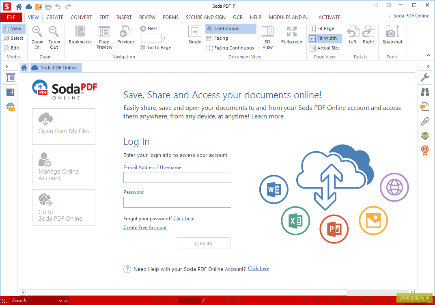
Task: Open page thumbnails panel in left sidebar
Action: 10,77
